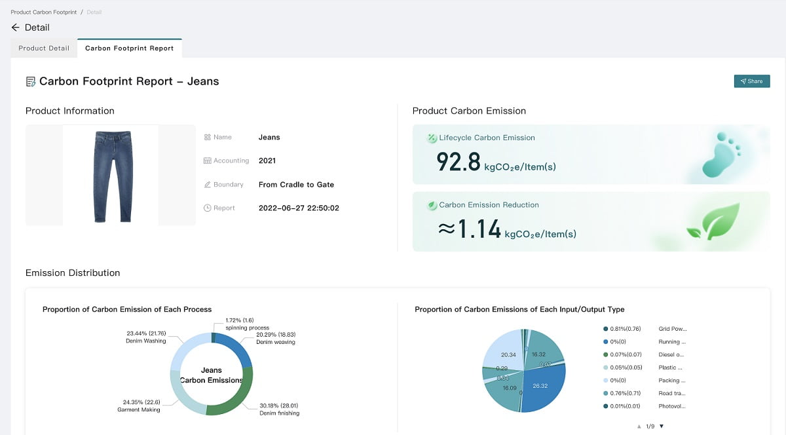Toggle the Photovoltaic legend entry
The height and width of the screenshot is (435, 786).
645,406
